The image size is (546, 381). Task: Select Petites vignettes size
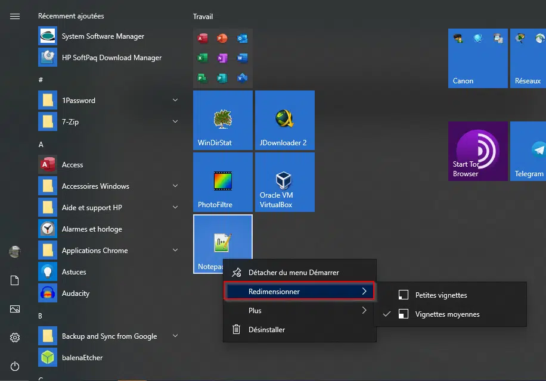[450, 295]
